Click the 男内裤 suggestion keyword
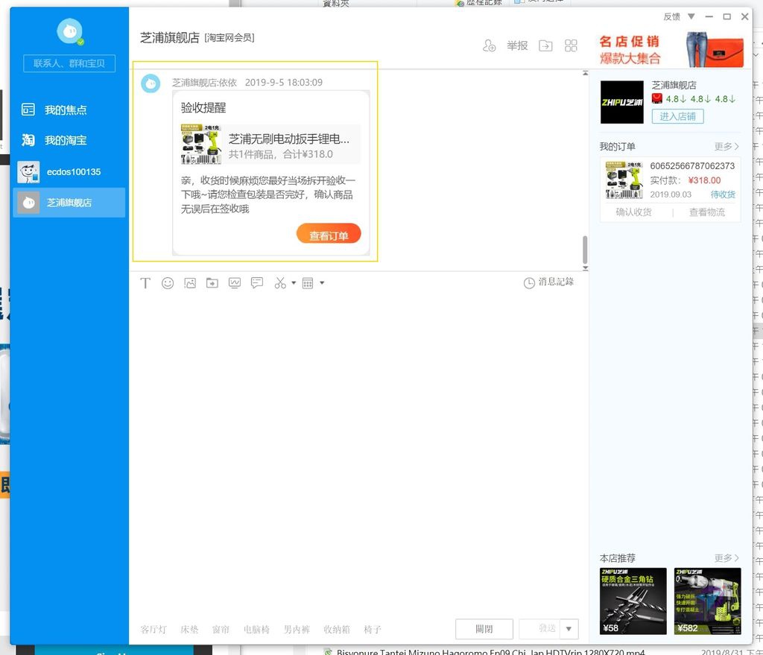Screen dimensions: 763x655 (297, 629)
